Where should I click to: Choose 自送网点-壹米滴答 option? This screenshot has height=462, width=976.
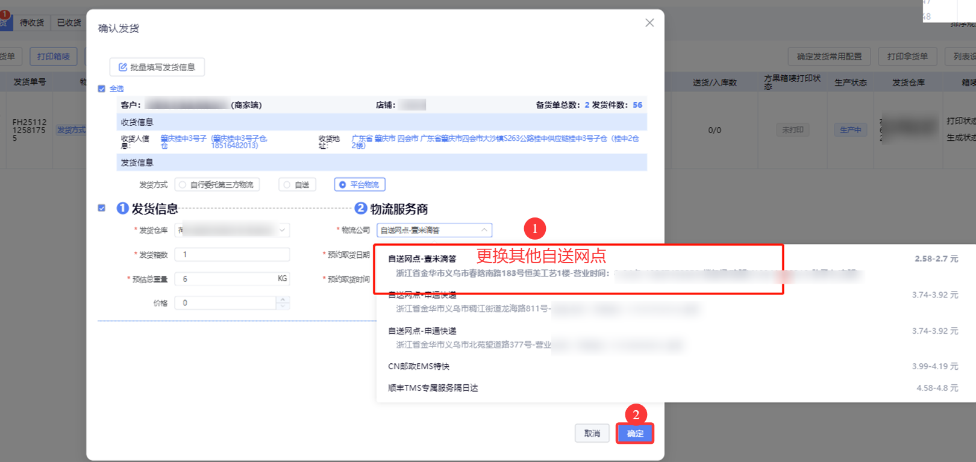tap(676, 266)
